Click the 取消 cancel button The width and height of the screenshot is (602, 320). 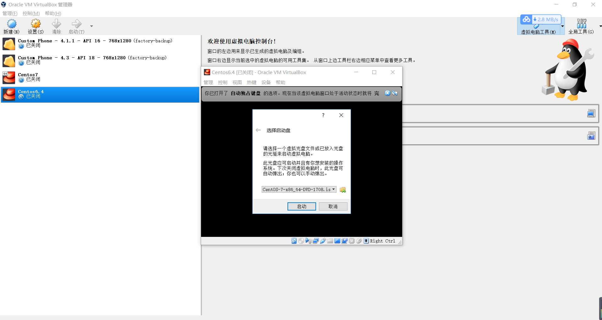(333, 206)
